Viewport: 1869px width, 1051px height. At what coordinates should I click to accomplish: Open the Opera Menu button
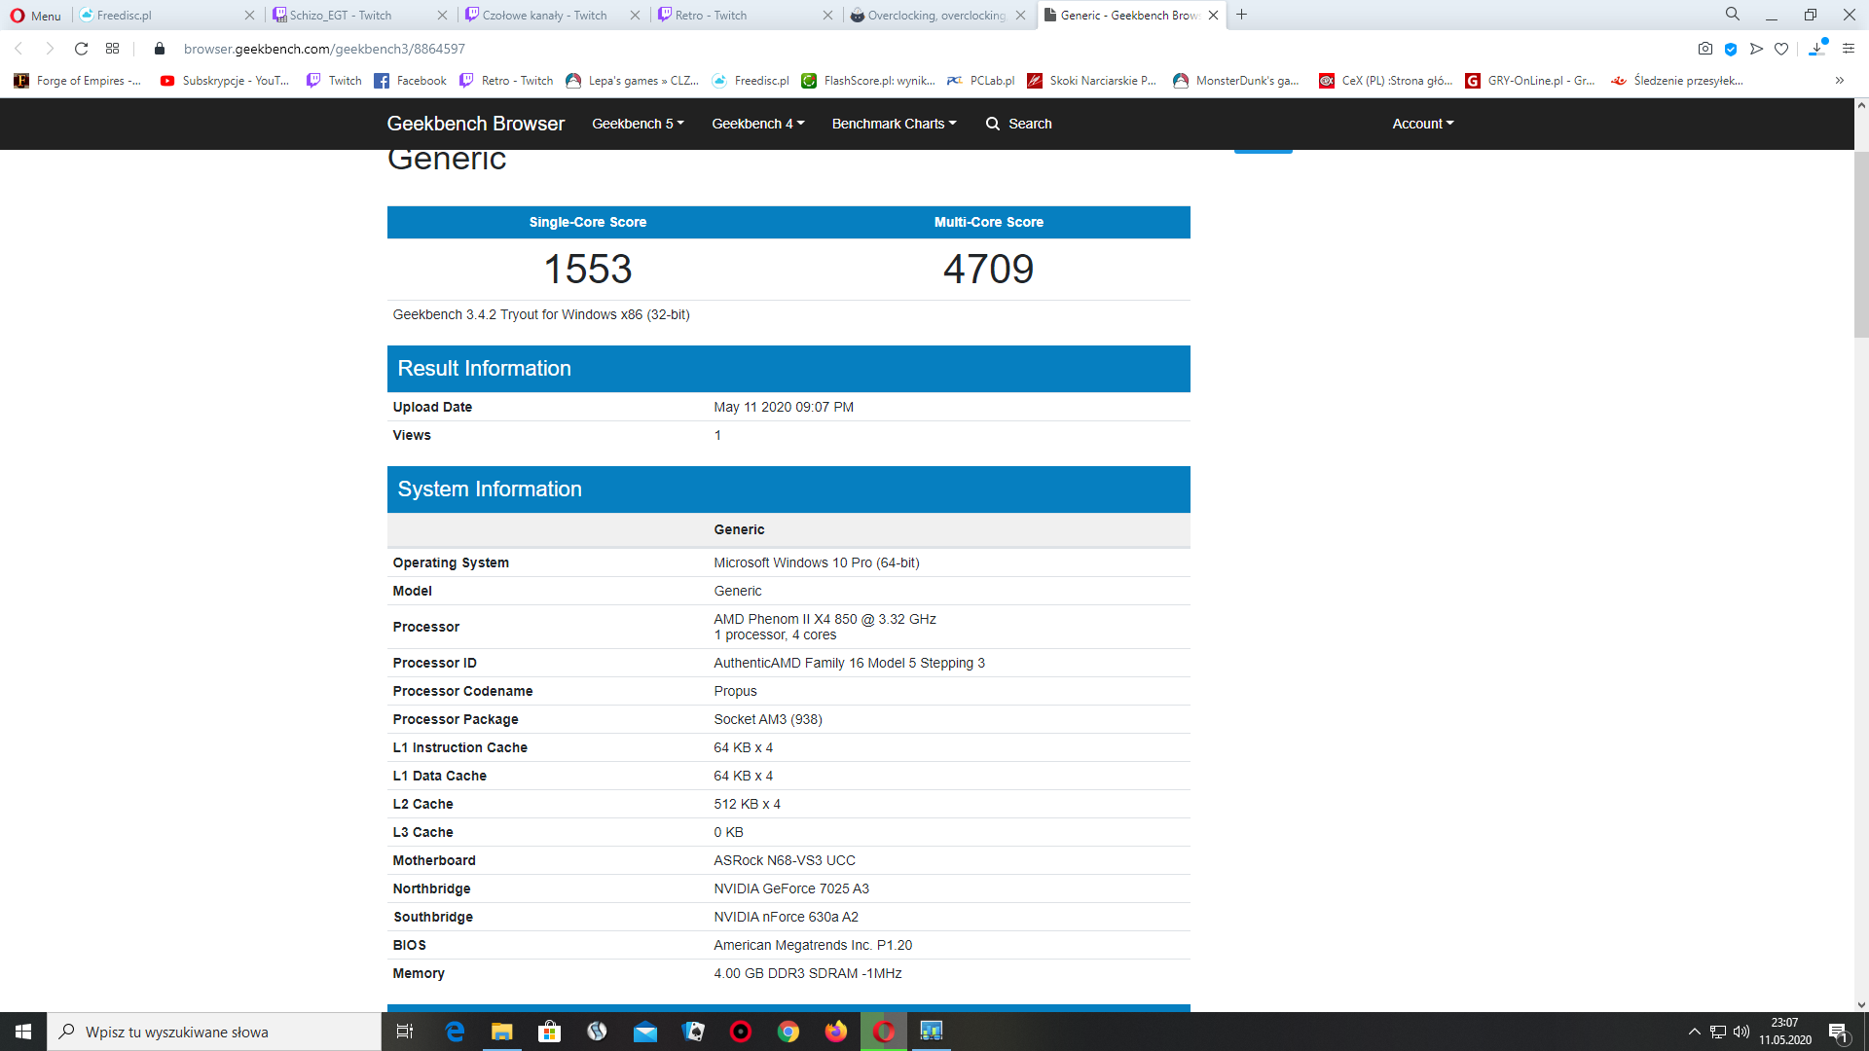(x=36, y=16)
